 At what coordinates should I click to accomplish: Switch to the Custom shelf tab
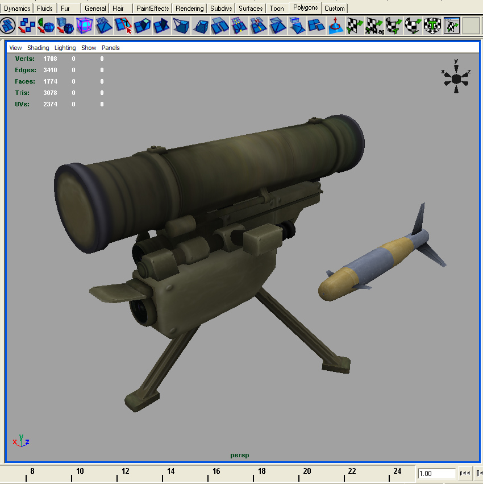click(335, 8)
